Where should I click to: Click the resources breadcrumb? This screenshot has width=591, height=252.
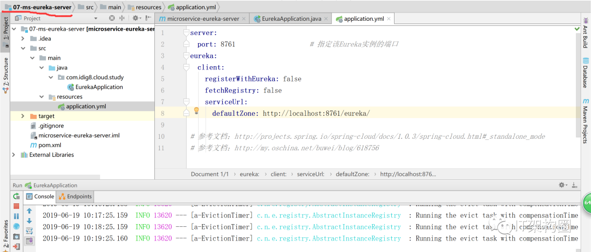point(144,7)
